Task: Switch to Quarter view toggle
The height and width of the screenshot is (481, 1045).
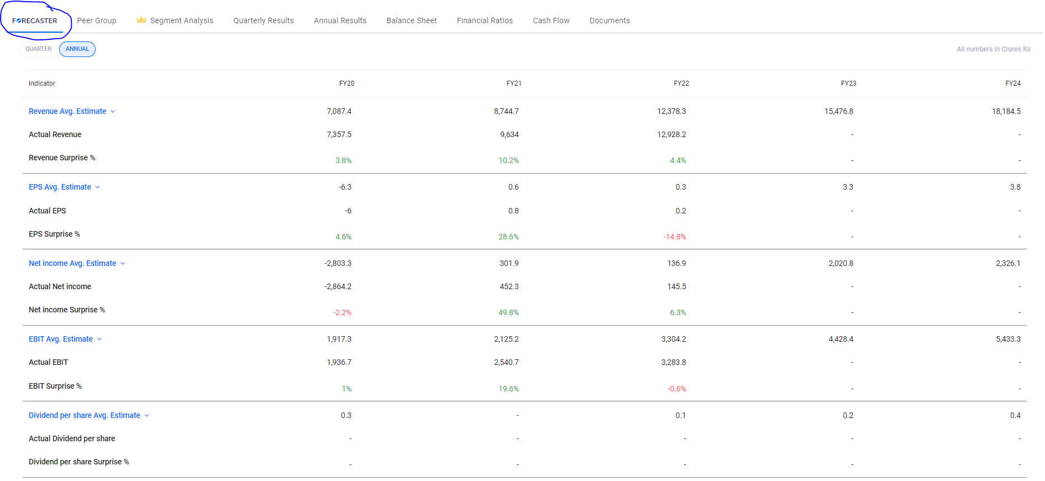Action: pyautogui.click(x=39, y=49)
